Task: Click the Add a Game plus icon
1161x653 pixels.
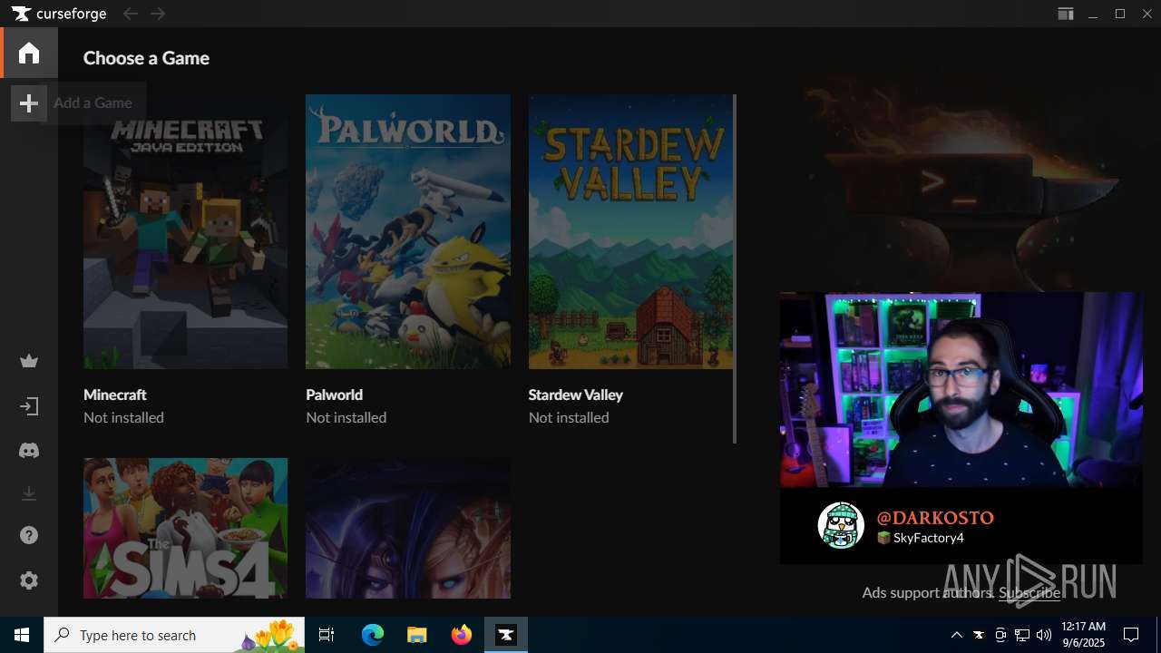Action: [x=29, y=103]
